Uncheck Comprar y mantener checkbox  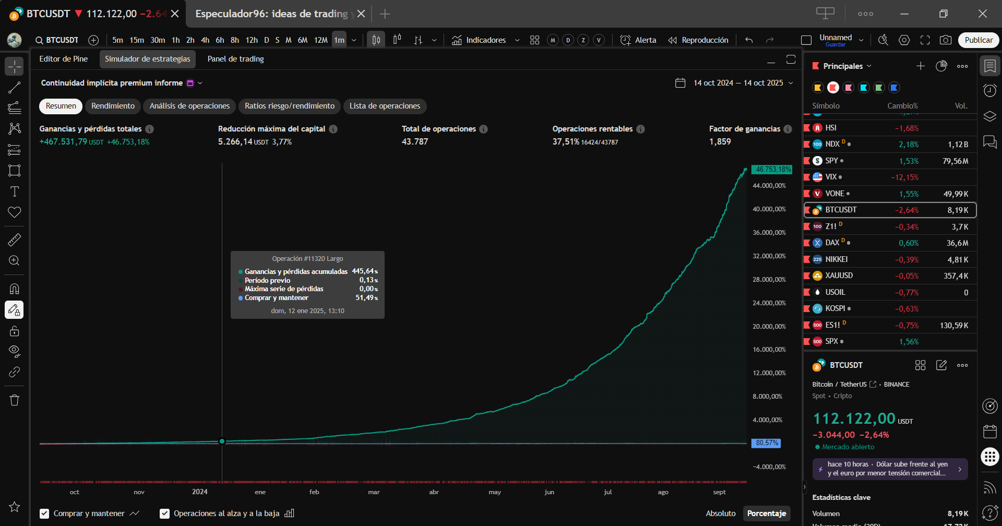pos(45,513)
